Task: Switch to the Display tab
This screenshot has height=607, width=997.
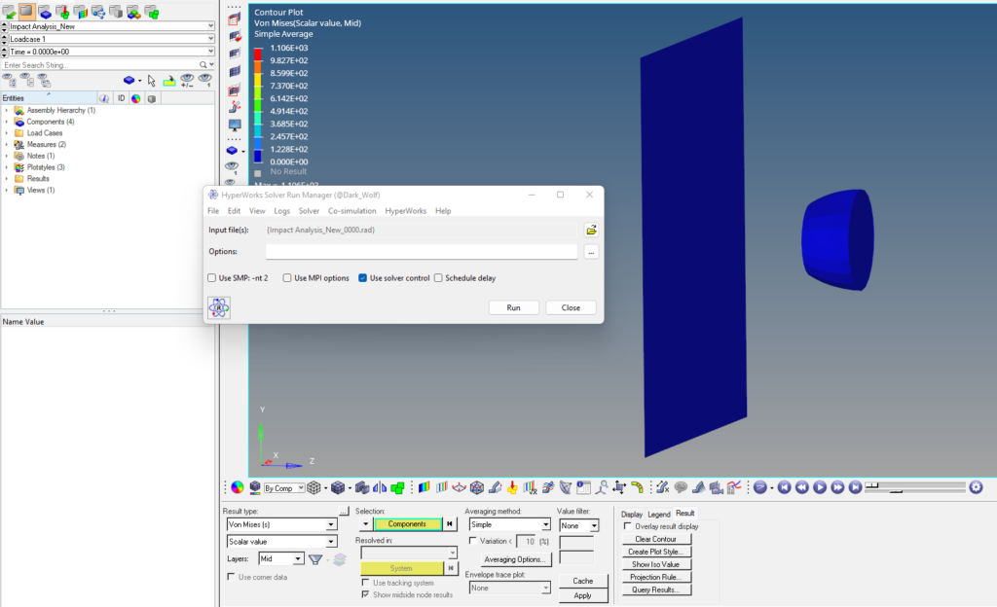Action: (631, 515)
